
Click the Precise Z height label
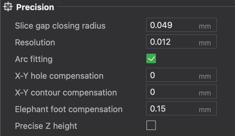pos(46,126)
